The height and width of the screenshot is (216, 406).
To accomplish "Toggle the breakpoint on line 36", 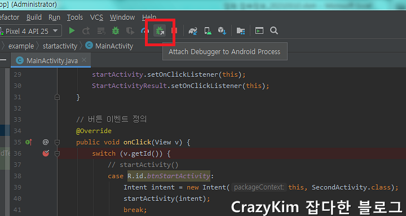I will pyautogui.click(x=46, y=153).
